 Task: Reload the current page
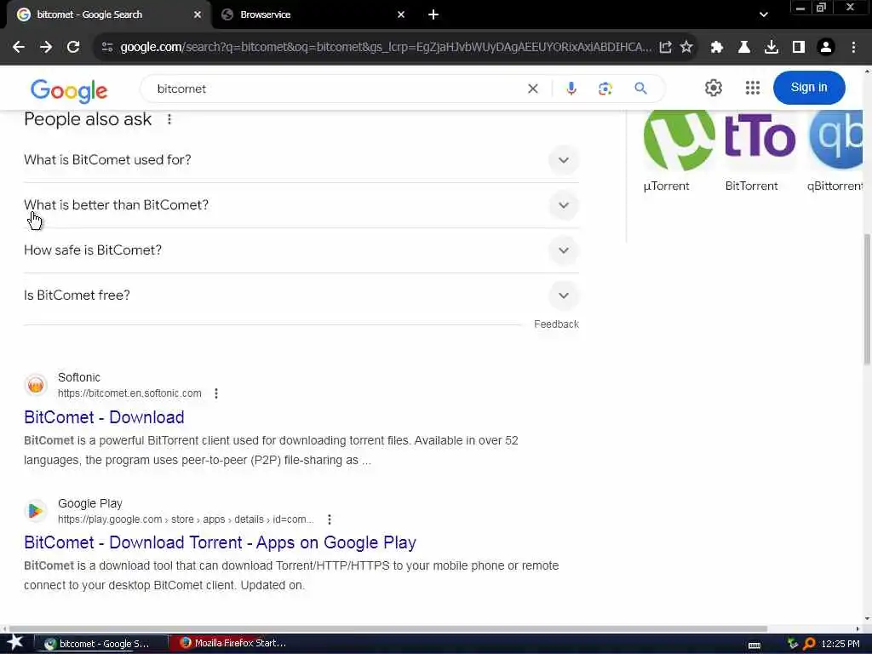click(73, 48)
